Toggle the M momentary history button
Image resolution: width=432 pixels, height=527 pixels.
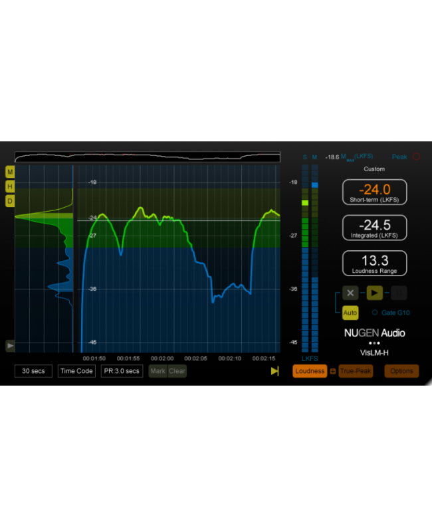[10, 172]
